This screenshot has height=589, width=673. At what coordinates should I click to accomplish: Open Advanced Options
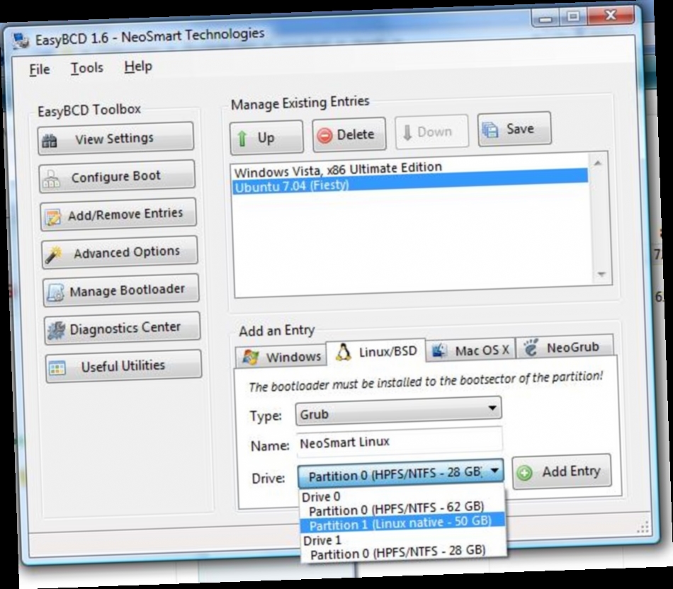click(x=120, y=252)
